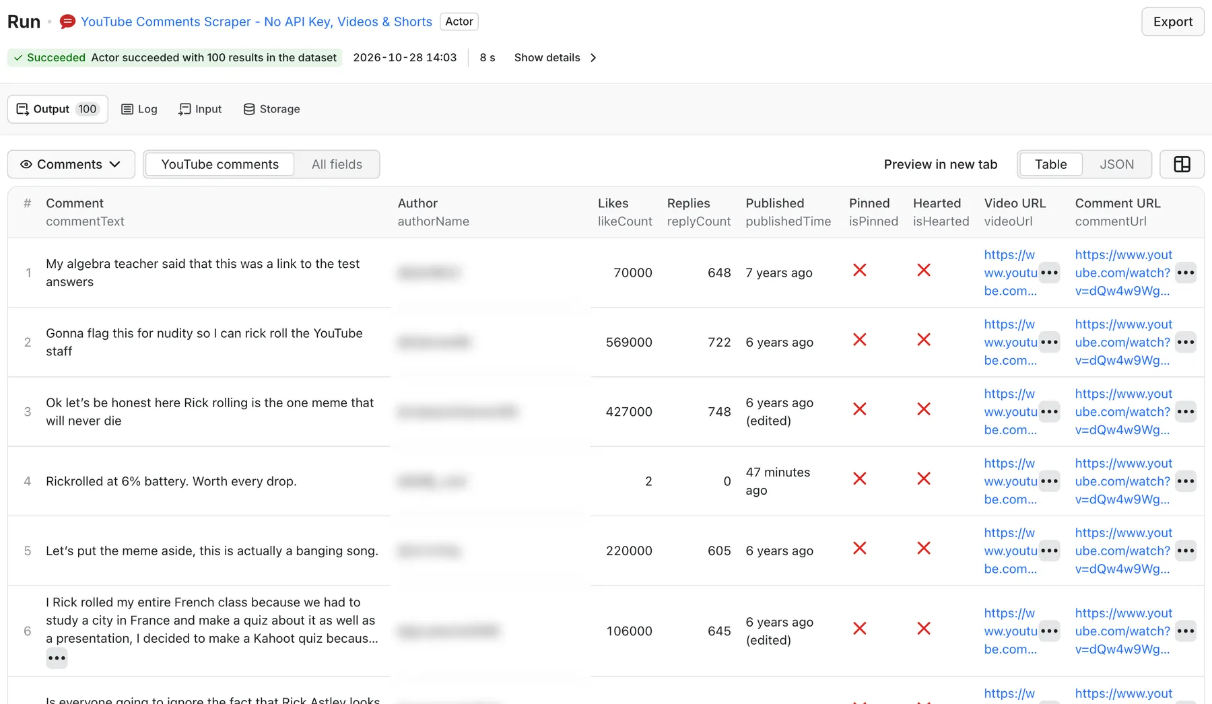Click the ellipsis next to row 1 video URL
The image size is (1212, 704).
tap(1049, 273)
